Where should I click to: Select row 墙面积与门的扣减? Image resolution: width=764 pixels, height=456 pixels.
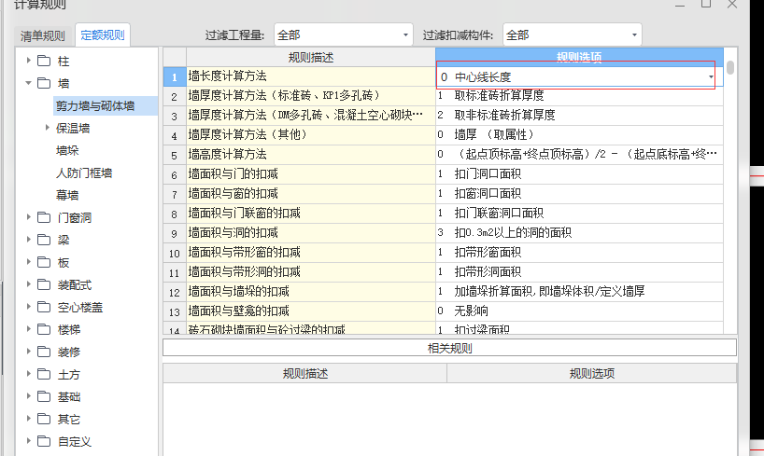311,173
